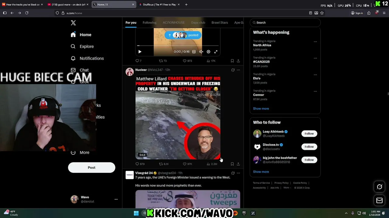
Task: Open the Wavo account options menu
Action: (x=116, y=199)
